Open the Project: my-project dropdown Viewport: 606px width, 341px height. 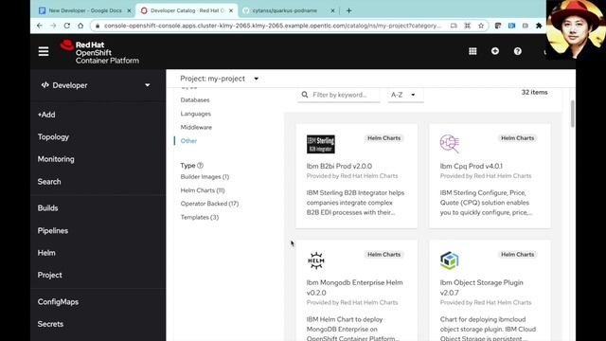point(219,79)
